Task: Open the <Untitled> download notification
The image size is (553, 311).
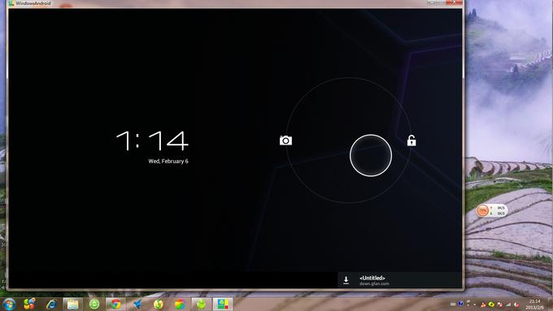Action: 399,280
